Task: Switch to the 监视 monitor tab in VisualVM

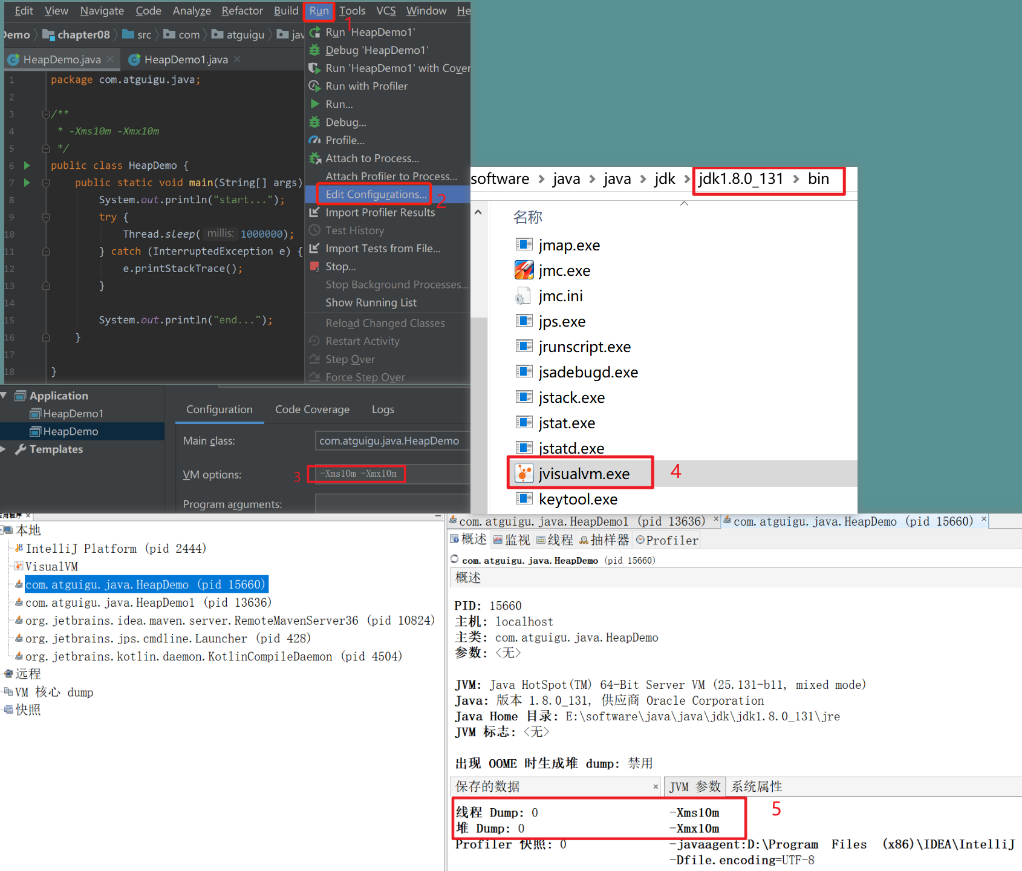Action: pyautogui.click(x=511, y=540)
